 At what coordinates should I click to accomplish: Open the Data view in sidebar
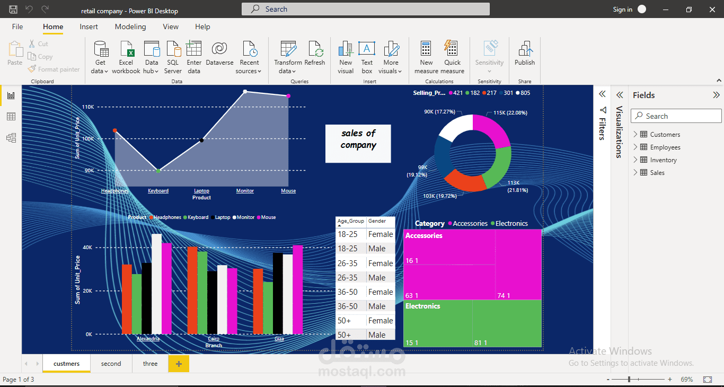[x=11, y=117]
